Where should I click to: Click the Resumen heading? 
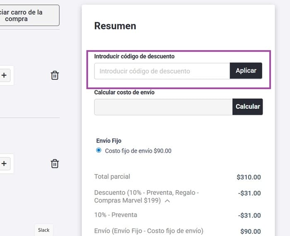pyautogui.click(x=115, y=26)
